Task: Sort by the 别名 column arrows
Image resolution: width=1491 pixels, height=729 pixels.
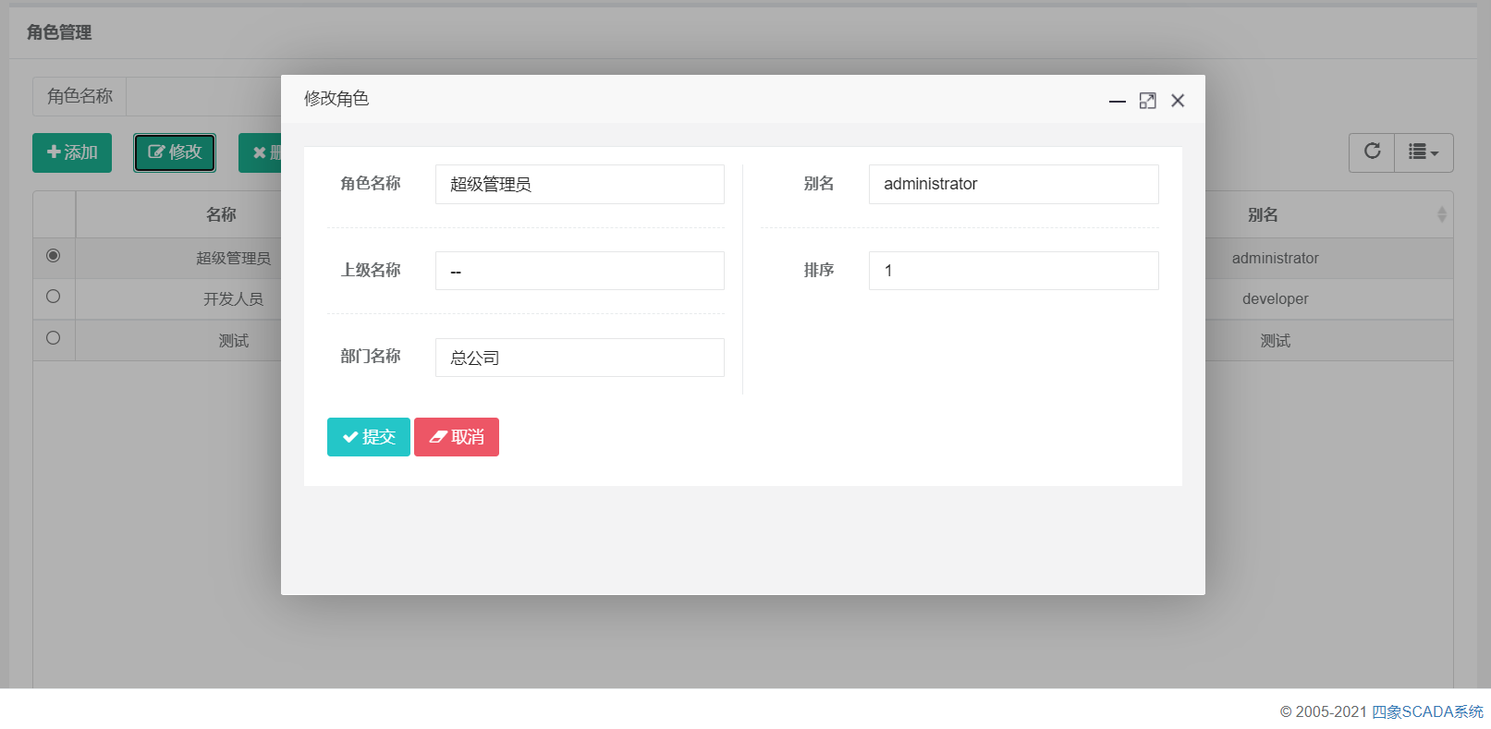Action: [1441, 214]
